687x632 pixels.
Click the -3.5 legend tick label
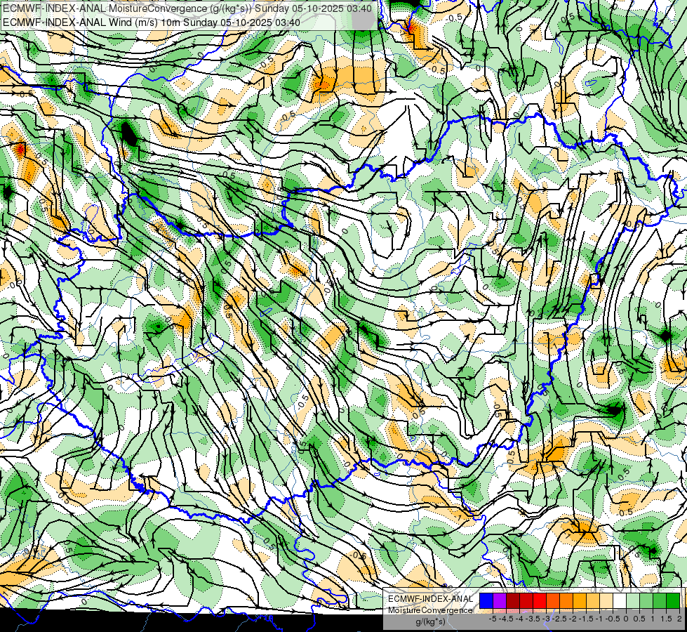[x=533, y=619]
